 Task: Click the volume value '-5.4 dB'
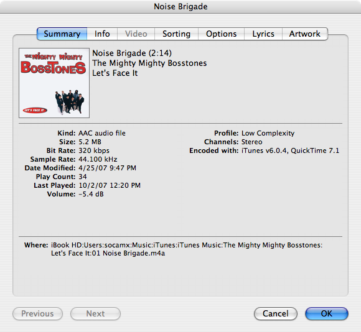[x=91, y=194]
